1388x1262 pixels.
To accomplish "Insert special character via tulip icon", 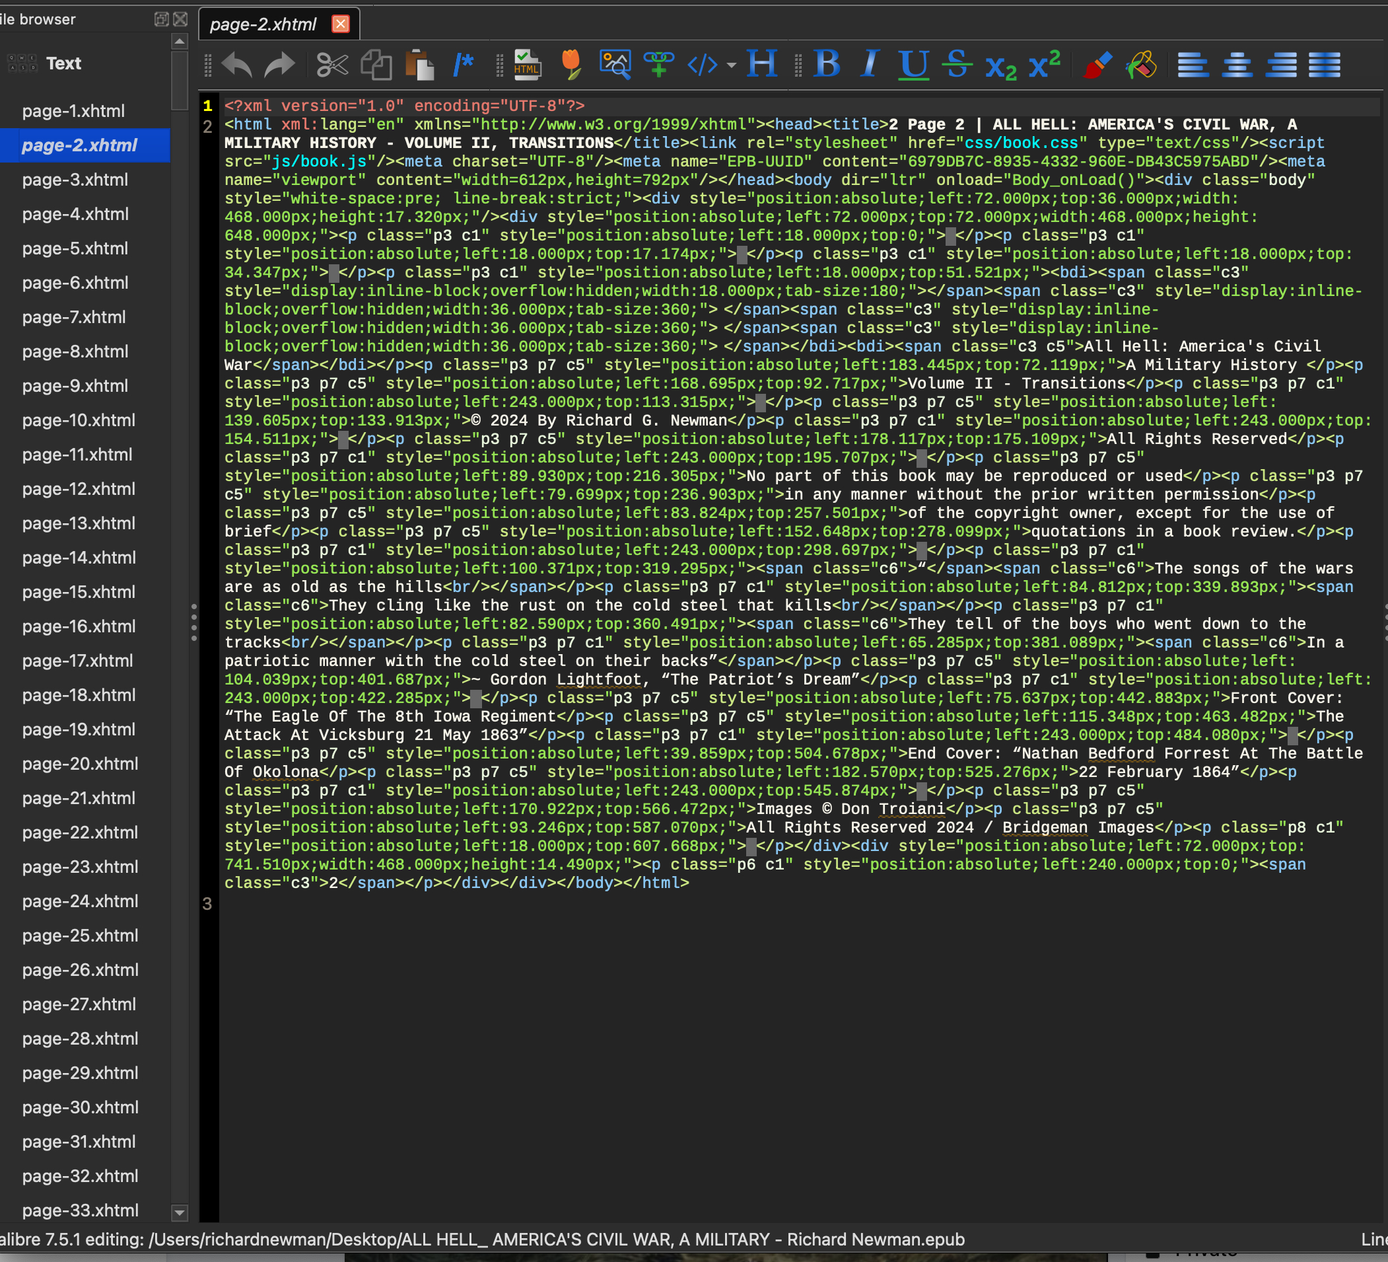I will (x=571, y=65).
